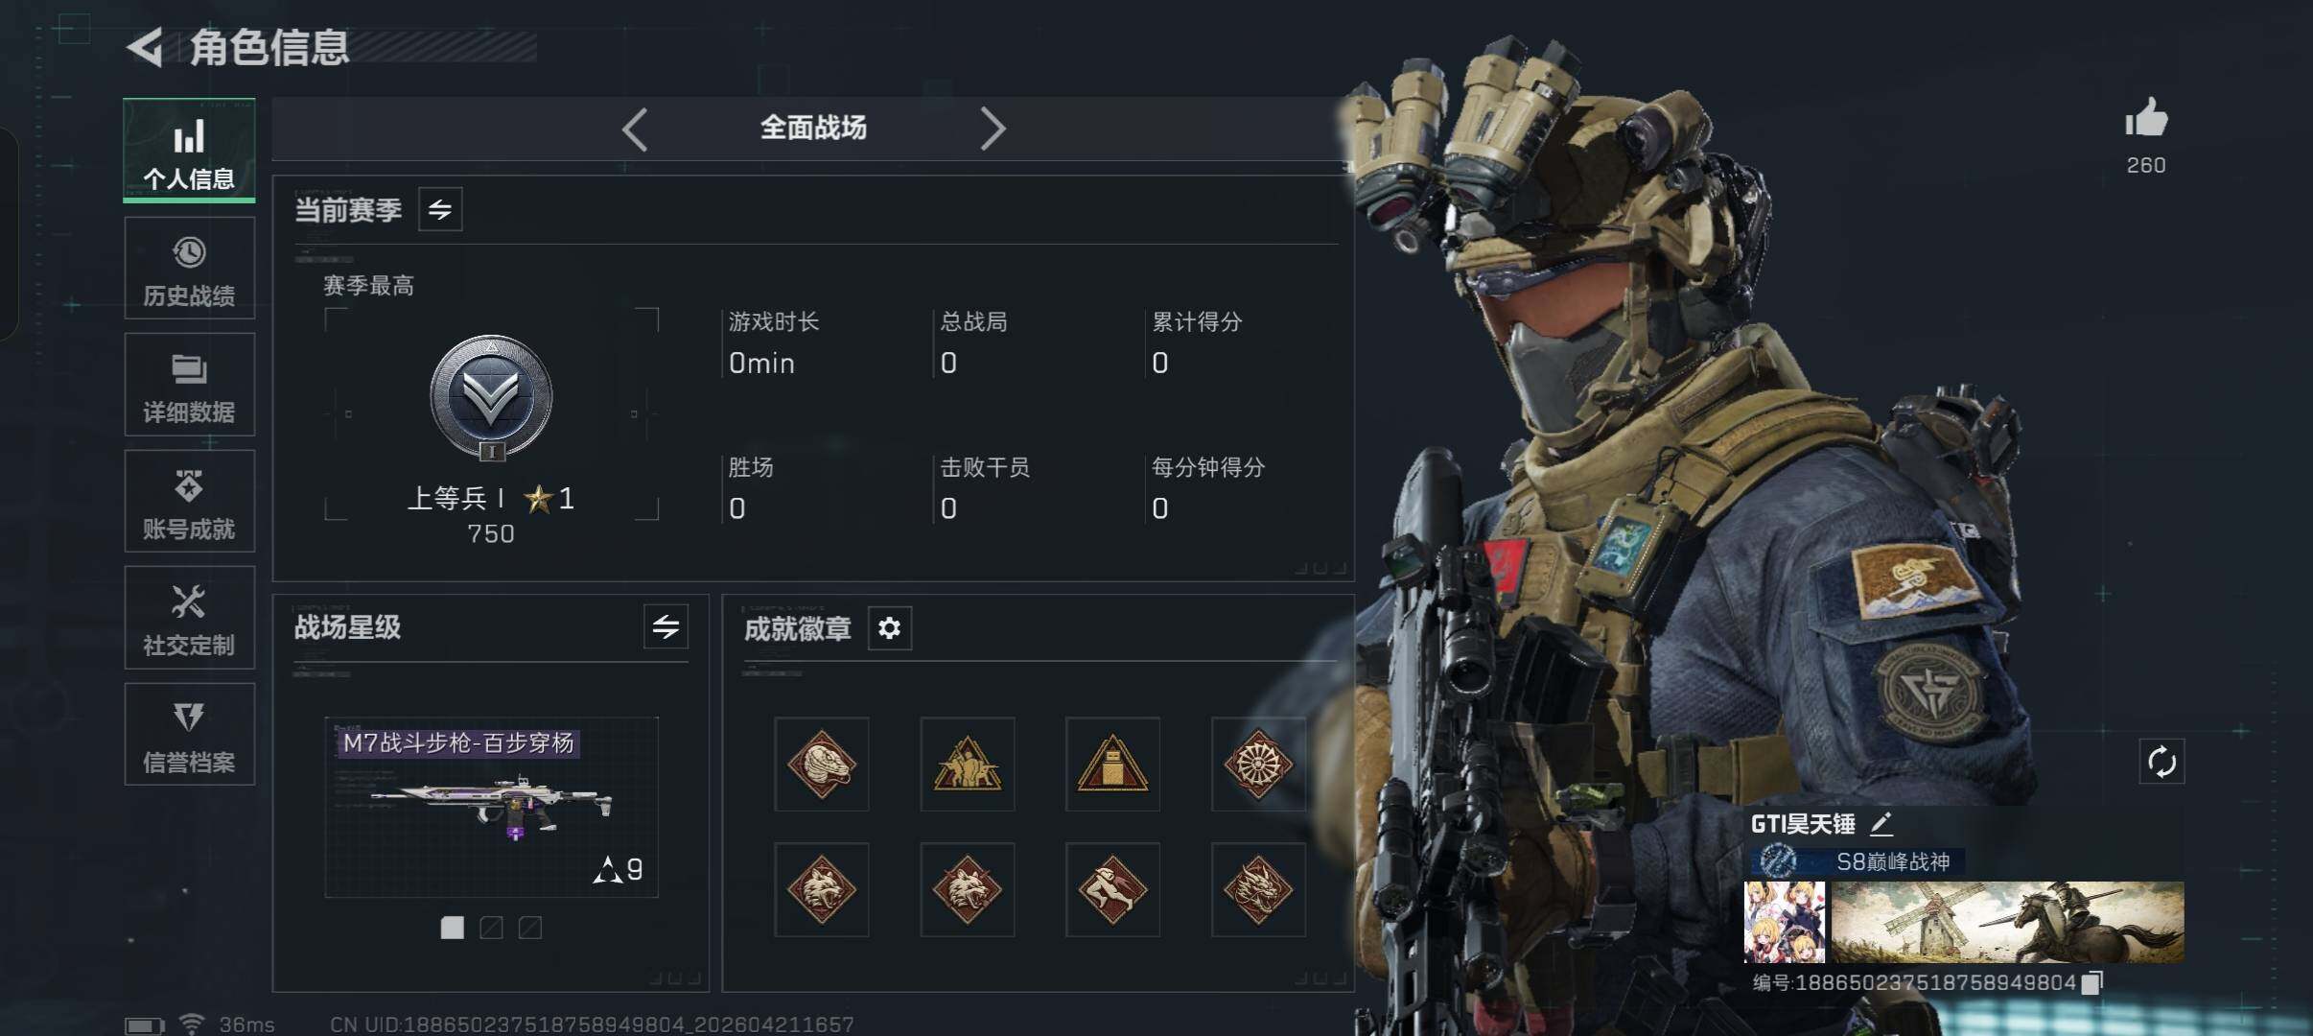2313x1036 pixels.
Task: Switch to previous mode with left chevron
Action: (635, 129)
